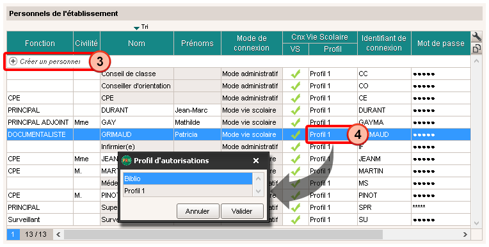
Task: Click the right arrow of horizontal scrollbar
Action: (465, 234)
